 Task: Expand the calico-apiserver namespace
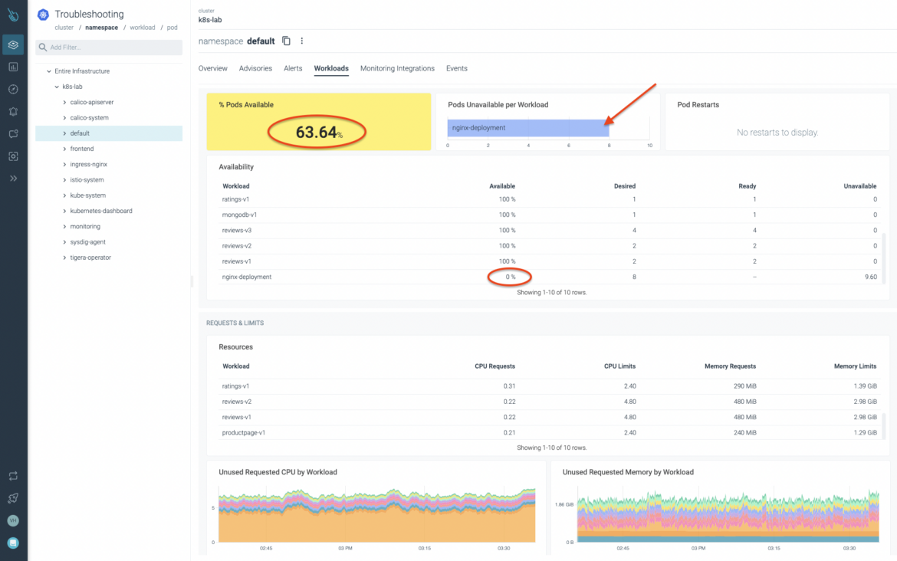tap(64, 103)
